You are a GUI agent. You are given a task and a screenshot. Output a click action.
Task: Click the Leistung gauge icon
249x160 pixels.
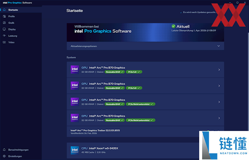coord(4,36)
